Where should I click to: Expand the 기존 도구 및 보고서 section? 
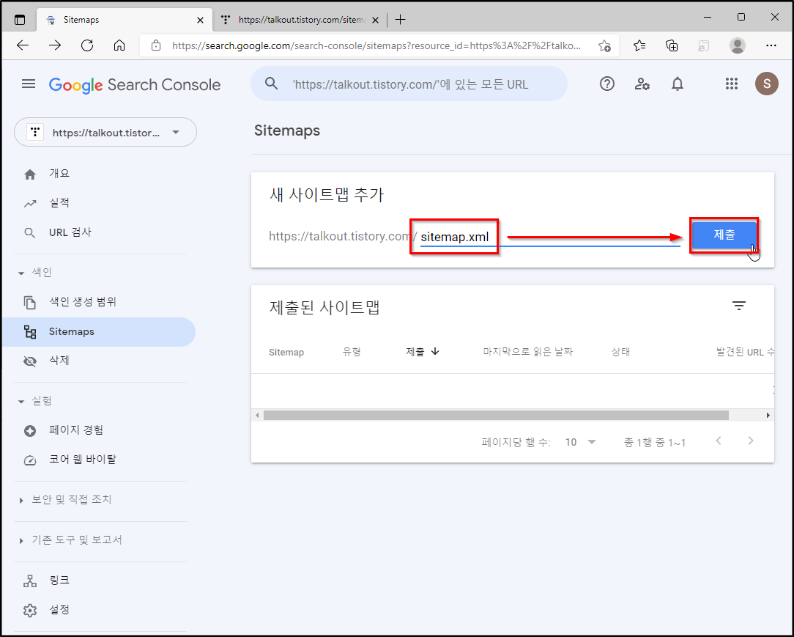click(21, 541)
